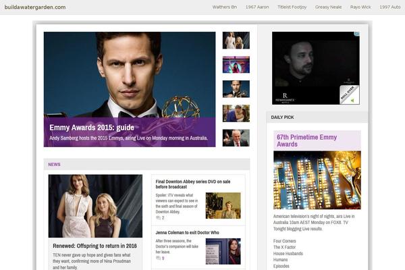Open the buildawatergarden.com site title

35,7
